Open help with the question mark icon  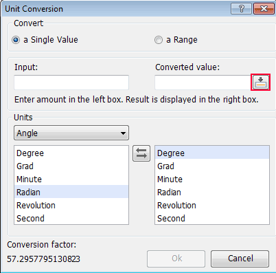(241, 9)
